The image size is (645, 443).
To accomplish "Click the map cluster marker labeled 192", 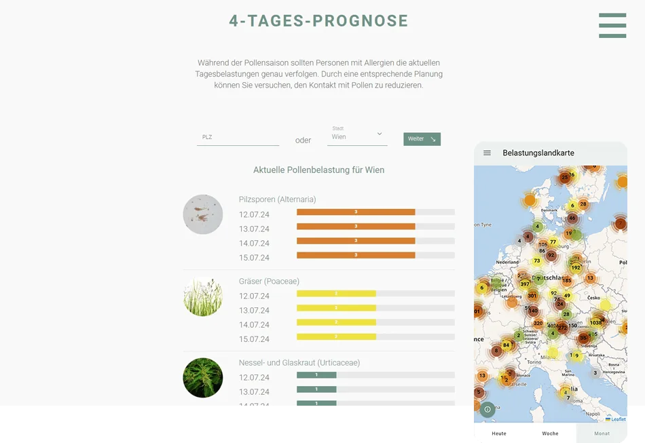I will point(576,267).
